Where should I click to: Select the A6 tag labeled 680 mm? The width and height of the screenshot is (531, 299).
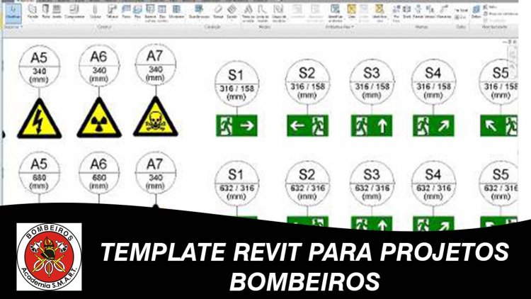click(99, 173)
